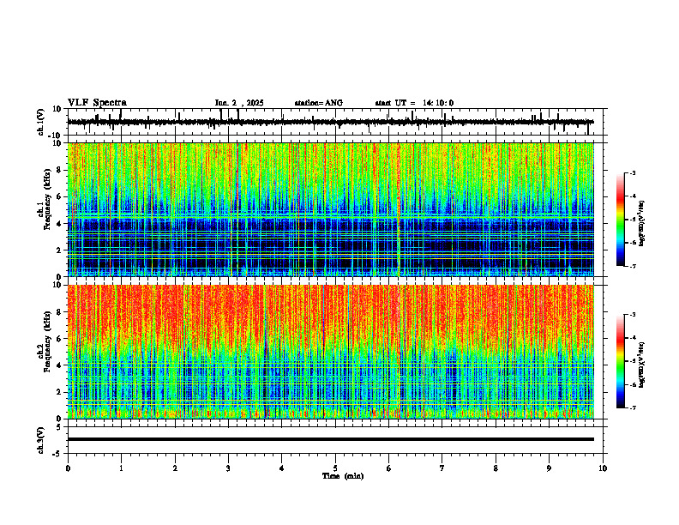Click the color scale bar beside ch.1 spectrogram
This screenshot has width=679, height=525.
coord(620,220)
